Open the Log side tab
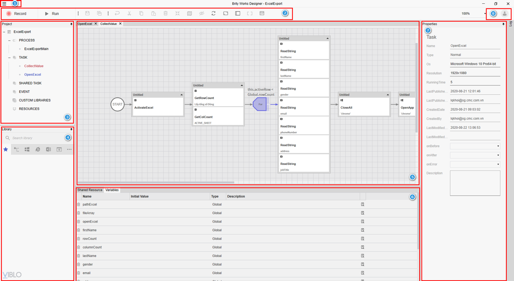The width and height of the screenshot is (514, 281). (511, 24)
